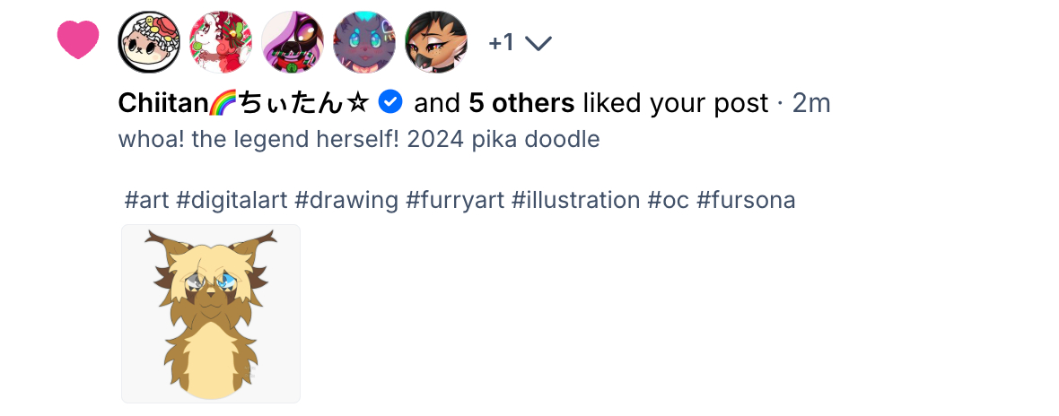Open the first avatar with black outline
The image size is (1059, 416).
[149, 42]
